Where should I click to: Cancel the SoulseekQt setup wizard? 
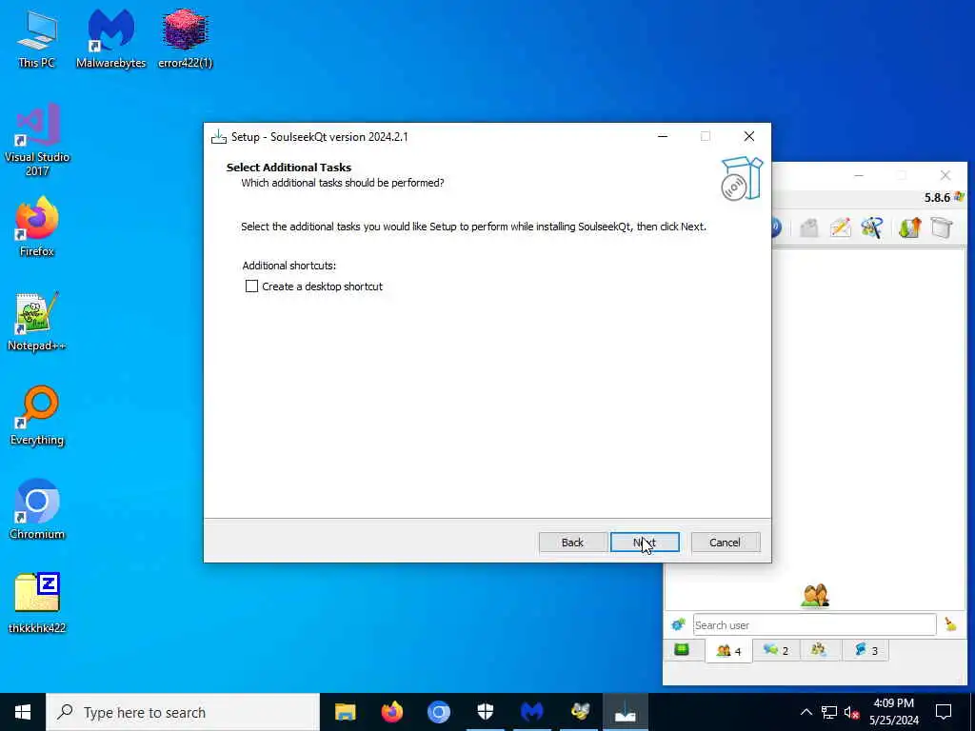pos(725,542)
